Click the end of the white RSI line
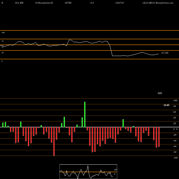 click(x=159, y=54)
